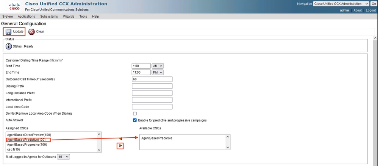Toggle Do Not Remove Local Area Code checkbox
The height and width of the screenshot is (166, 378).
(x=135, y=114)
